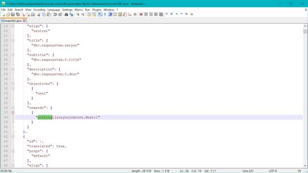Click the Save All toolbar icon
Viewport: 308px width, 173px height.
pyautogui.click(x=18, y=14)
